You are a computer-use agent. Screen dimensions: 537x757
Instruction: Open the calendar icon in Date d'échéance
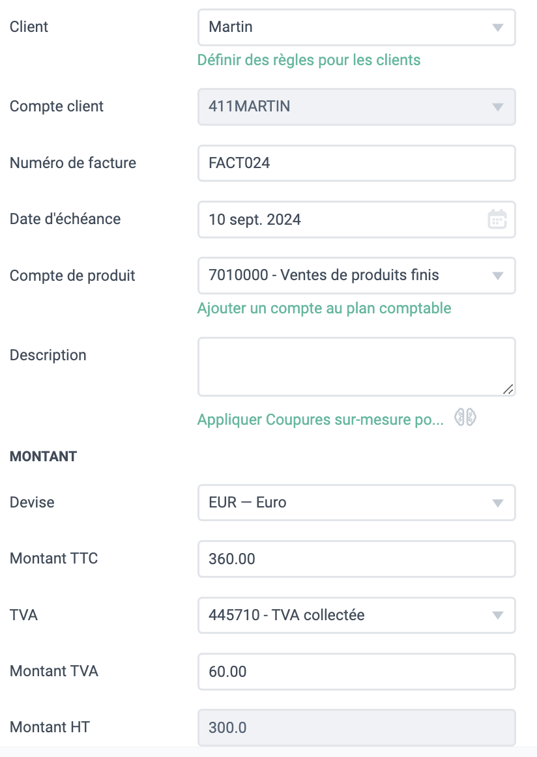[497, 220]
